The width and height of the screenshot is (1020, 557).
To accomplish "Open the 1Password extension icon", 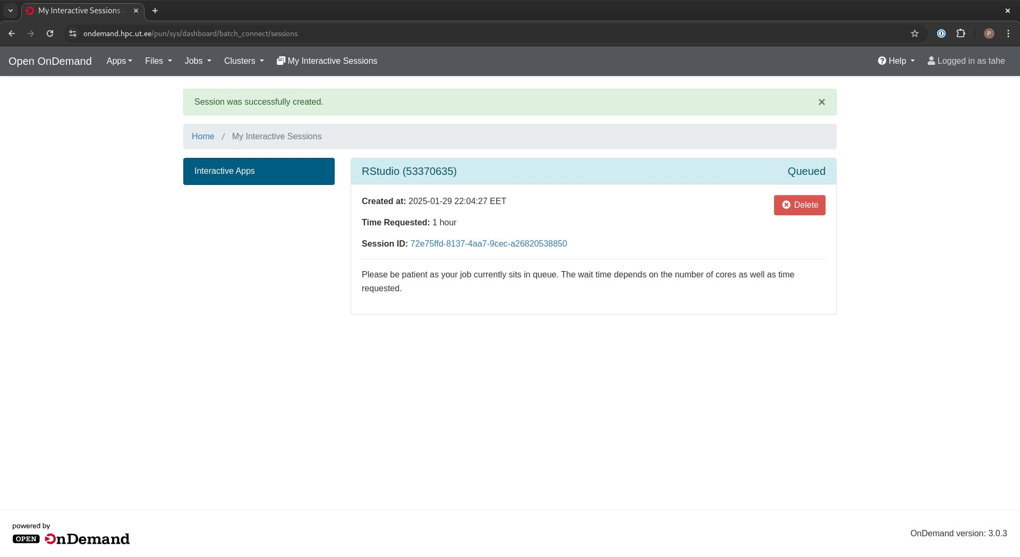I will tap(941, 33).
